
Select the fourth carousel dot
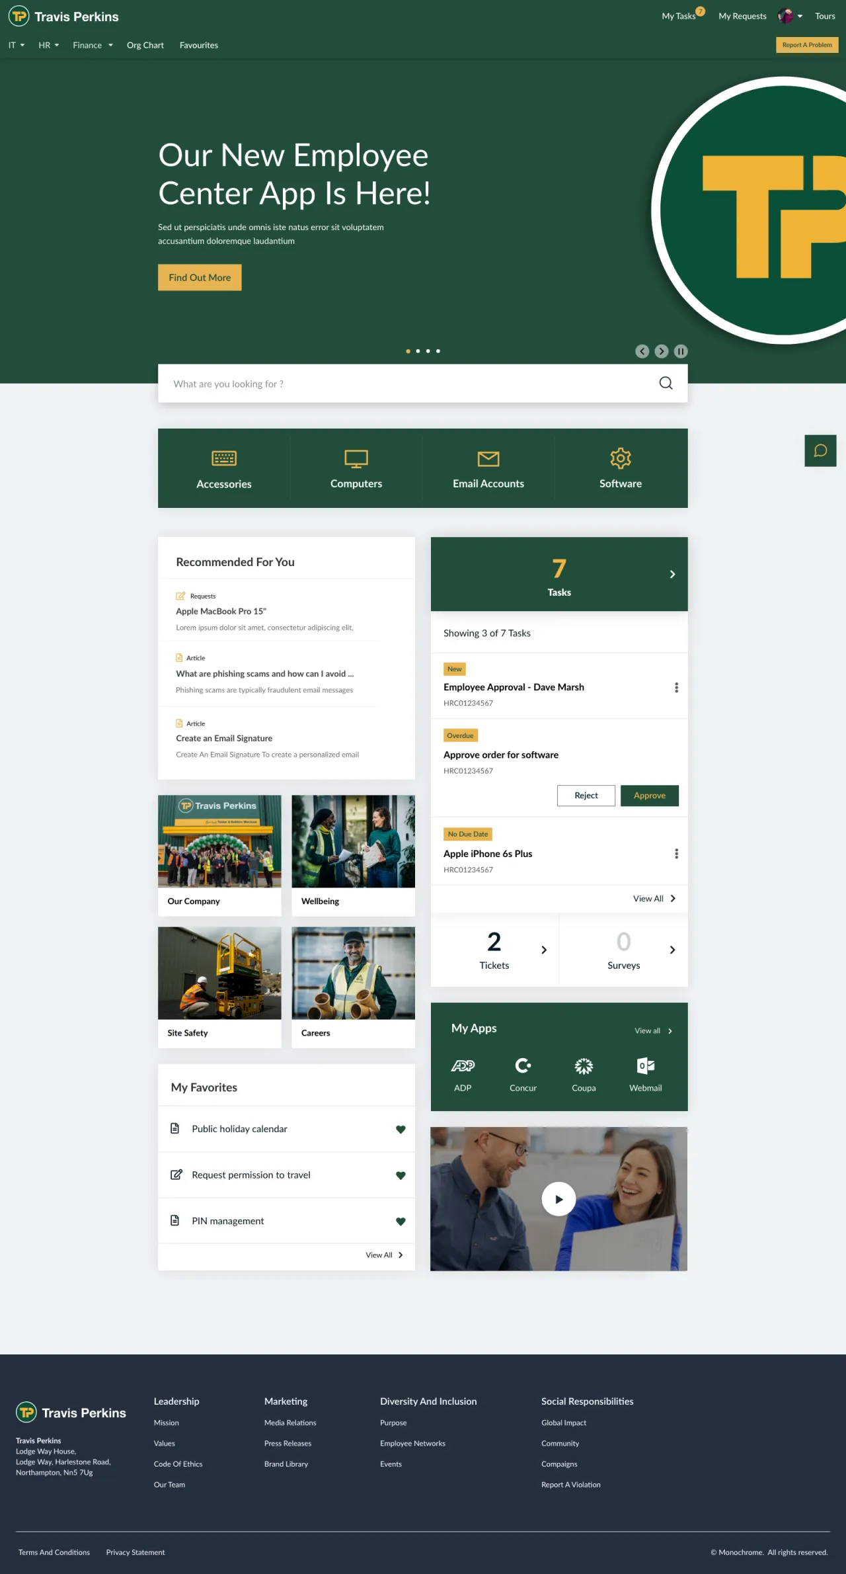click(x=438, y=351)
